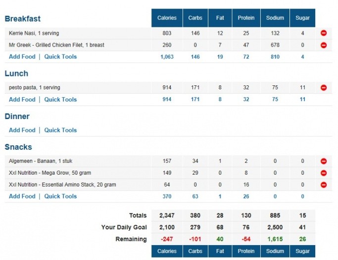The width and height of the screenshot is (338, 260).
Task: Select the Mr Greek Grilled Chicken item
Action: point(56,45)
